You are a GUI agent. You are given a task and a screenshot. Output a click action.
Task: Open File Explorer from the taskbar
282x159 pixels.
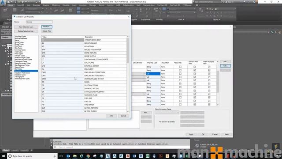75,156
